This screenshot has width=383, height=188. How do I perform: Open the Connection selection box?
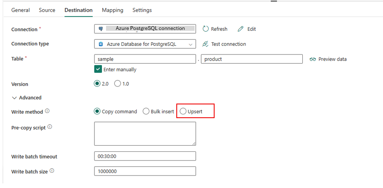click(x=145, y=29)
